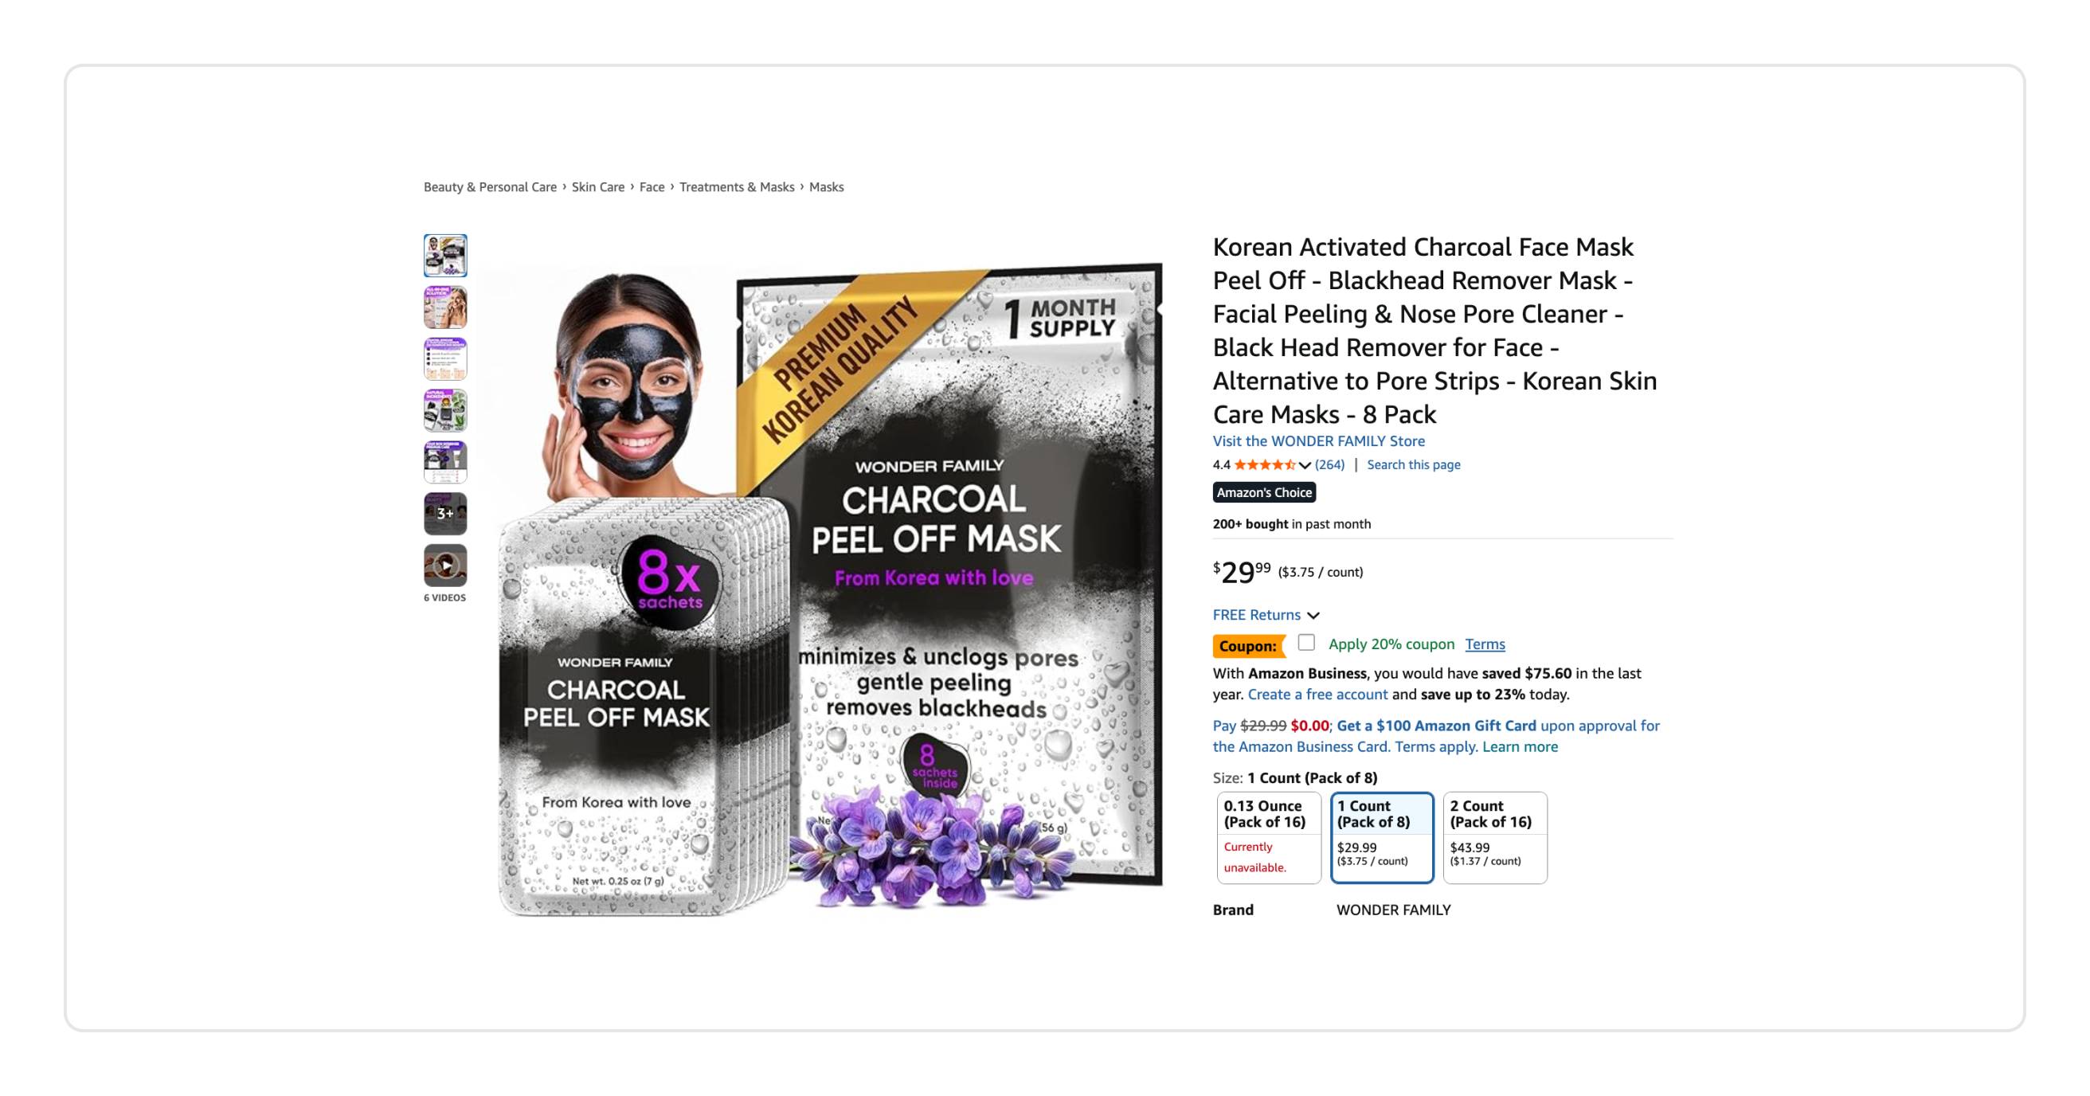Open the fourth thumbnail with natural ingredients
The width and height of the screenshot is (2090, 1096).
click(x=444, y=410)
